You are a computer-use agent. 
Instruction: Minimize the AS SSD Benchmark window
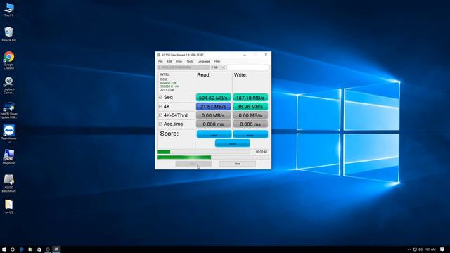(x=245, y=55)
